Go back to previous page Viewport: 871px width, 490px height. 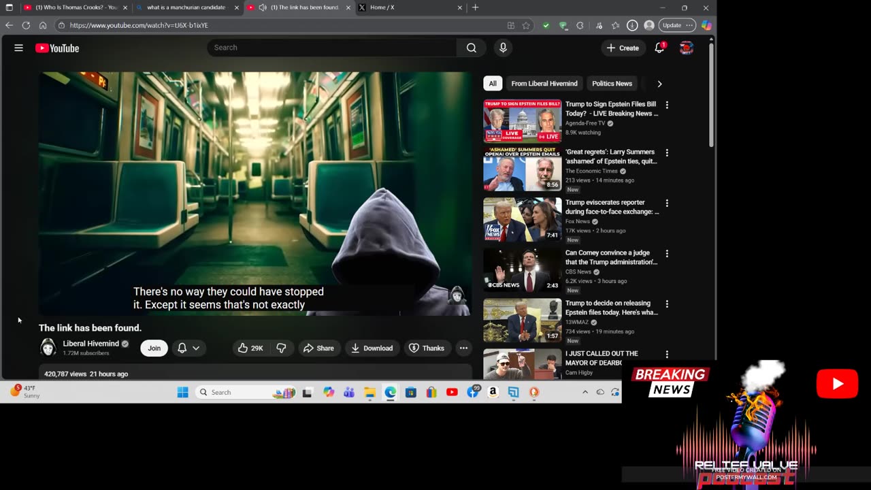(x=9, y=25)
